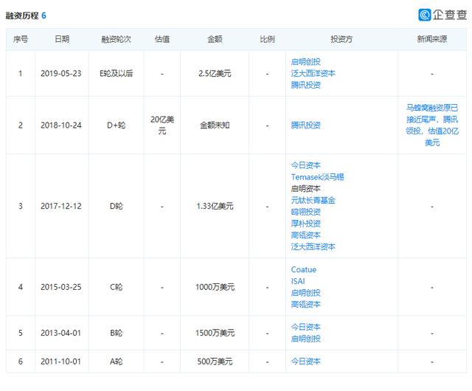Open the 元钛长青基金 investor link
This screenshot has height=391, width=472.
click(313, 200)
